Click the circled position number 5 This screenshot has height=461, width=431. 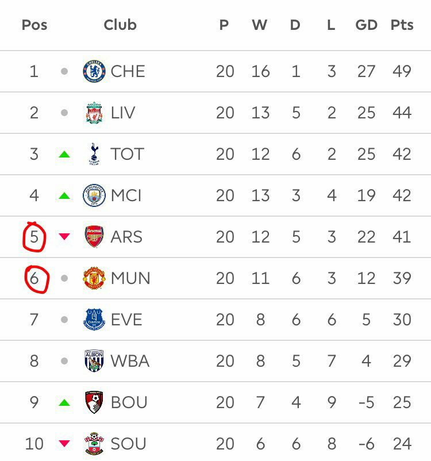tap(34, 237)
